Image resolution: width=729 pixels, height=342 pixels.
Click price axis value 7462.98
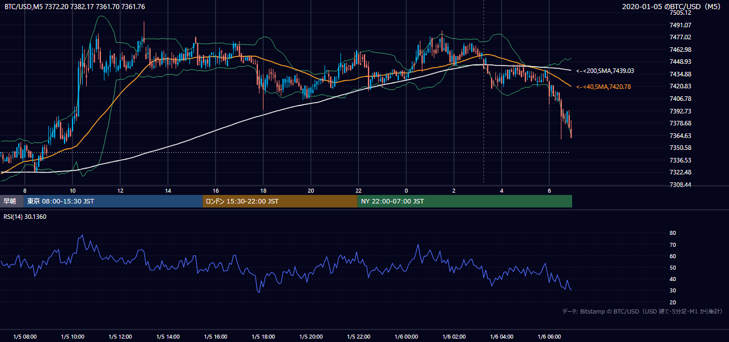tap(681, 50)
